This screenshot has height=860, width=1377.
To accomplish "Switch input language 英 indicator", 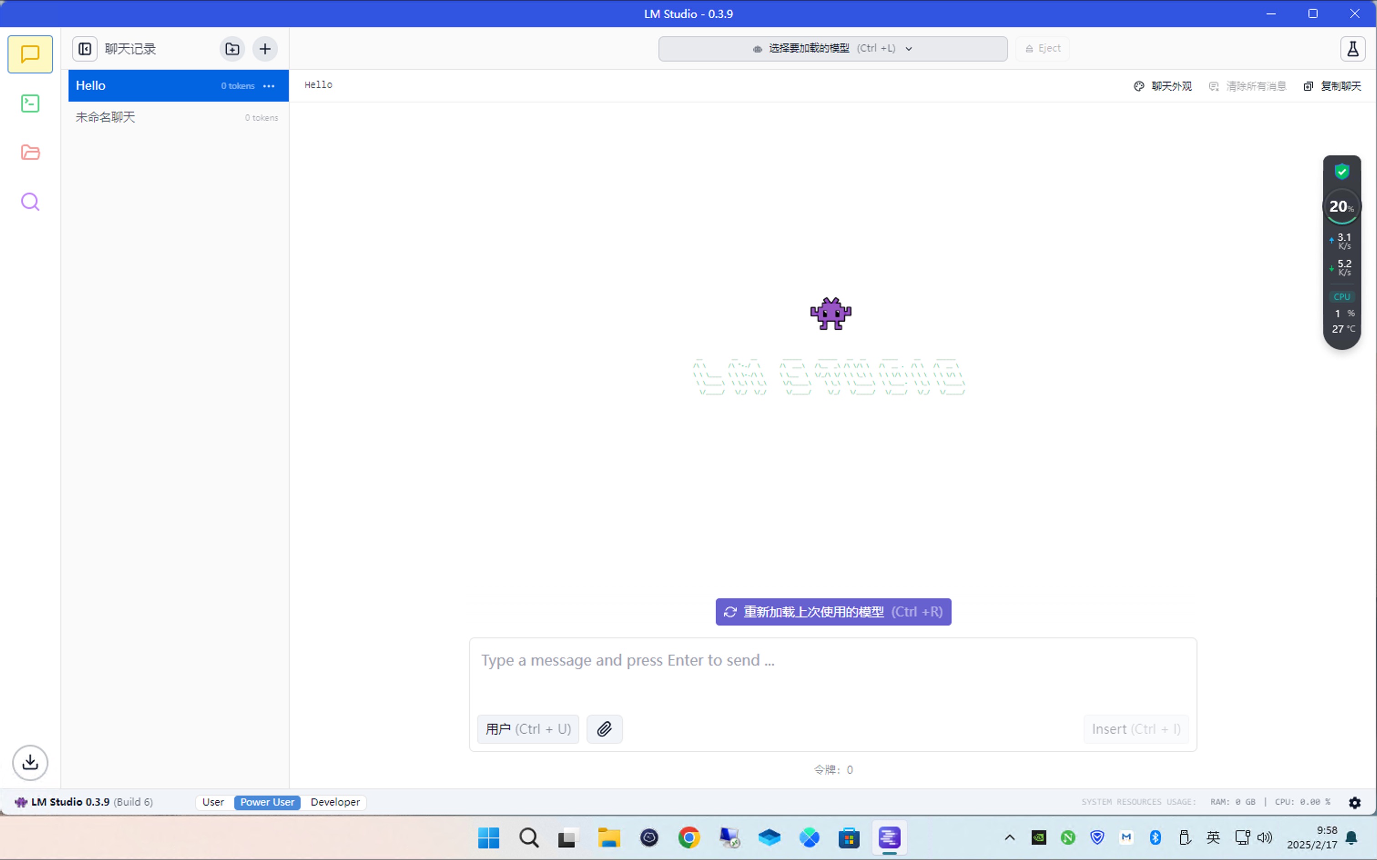I will click(1213, 838).
